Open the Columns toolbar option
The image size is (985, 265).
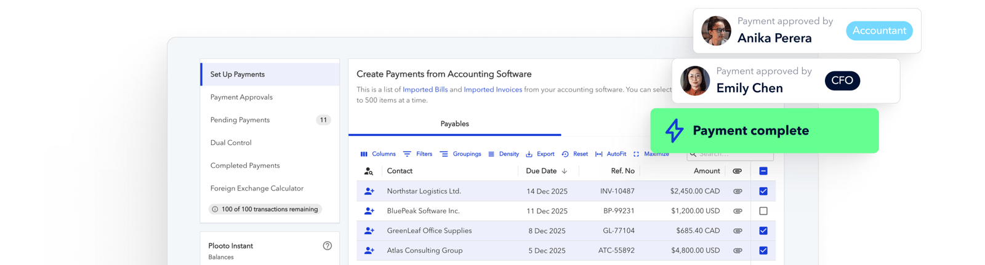click(378, 154)
